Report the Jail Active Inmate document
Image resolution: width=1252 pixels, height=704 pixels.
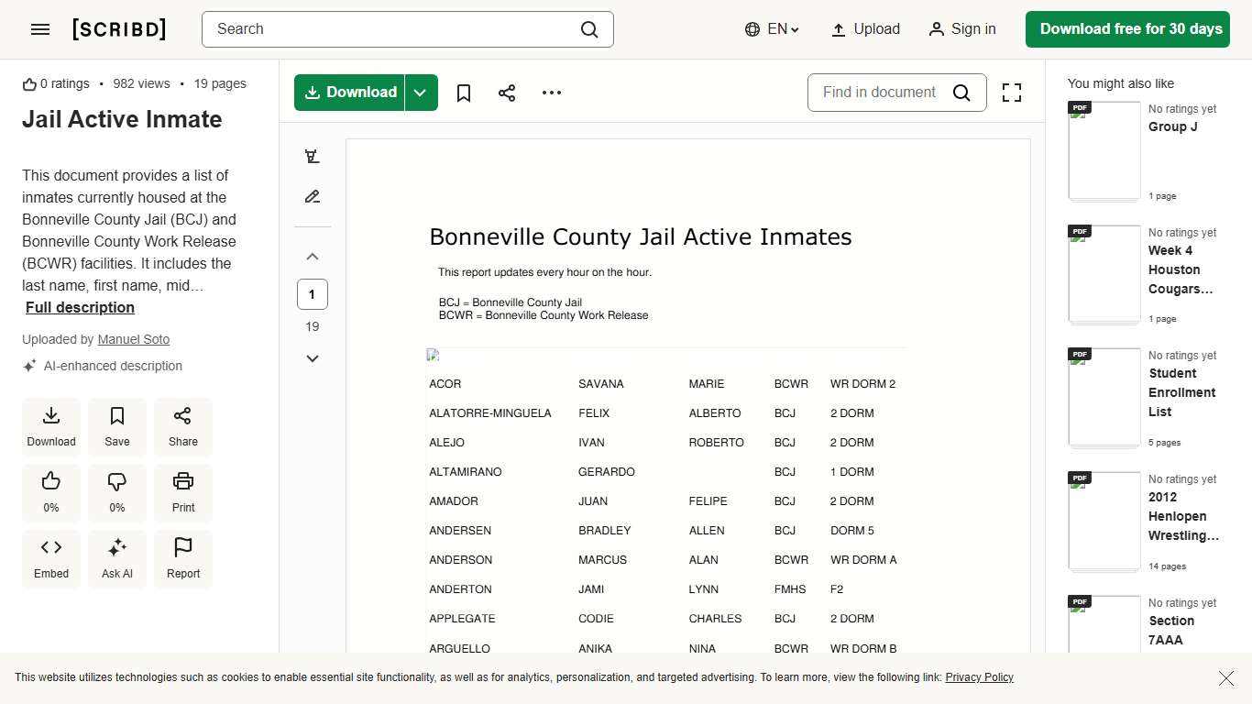(182, 558)
